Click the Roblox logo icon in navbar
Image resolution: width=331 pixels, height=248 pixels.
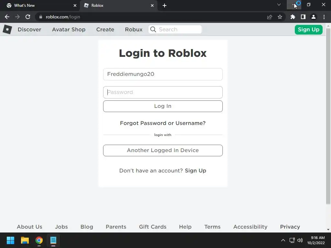coord(7,29)
